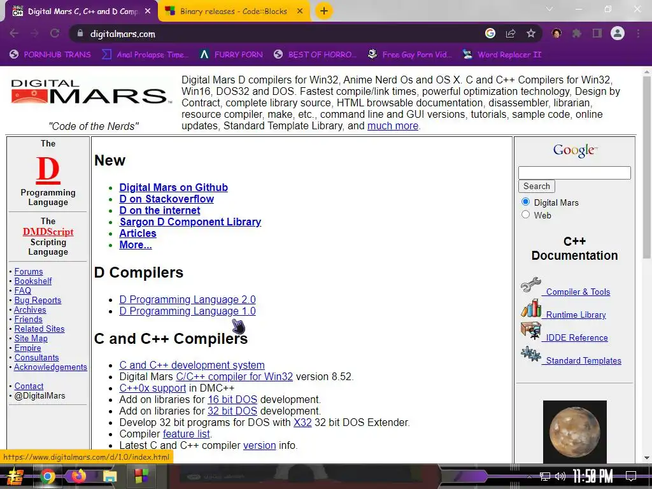The height and width of the screenshot is (489, 652).
Task: Select the Digital Mars C, C++ tab
Action: pos(82,11)
